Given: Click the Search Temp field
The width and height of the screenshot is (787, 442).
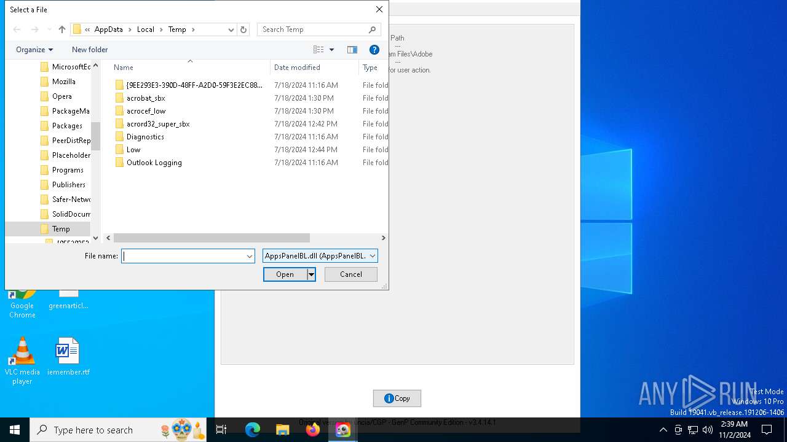Looking at the screenshot, I should 318,29.
